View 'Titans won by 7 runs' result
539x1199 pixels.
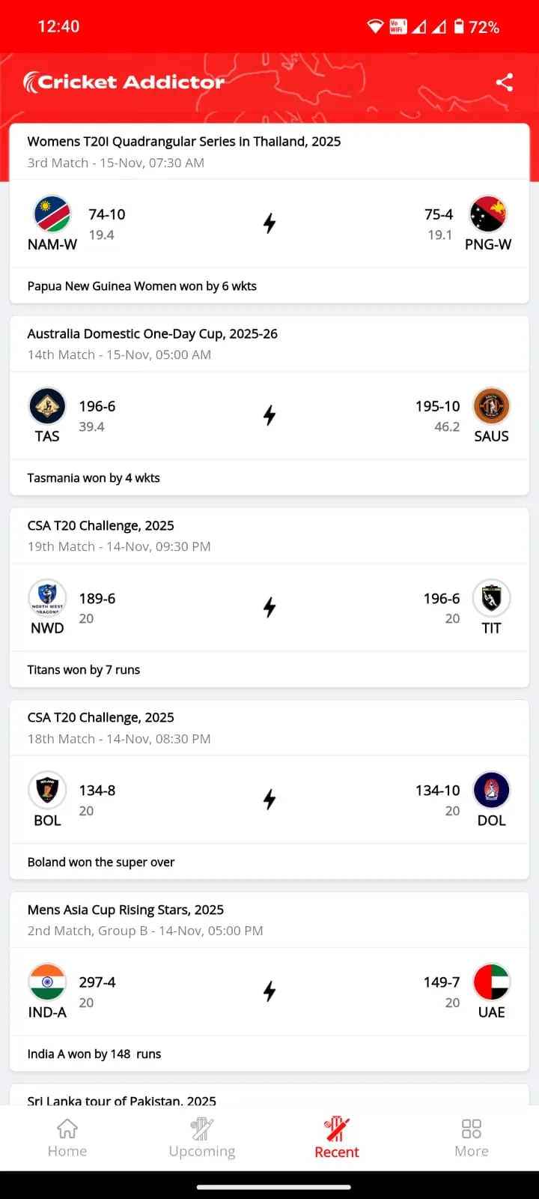[84, 670]
